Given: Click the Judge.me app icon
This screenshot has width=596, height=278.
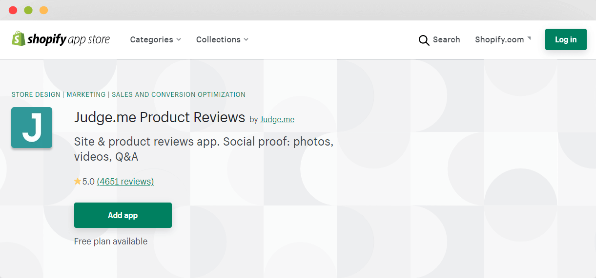Looking at the screenshot, I should pyautogui.click(x=32, y=128).
